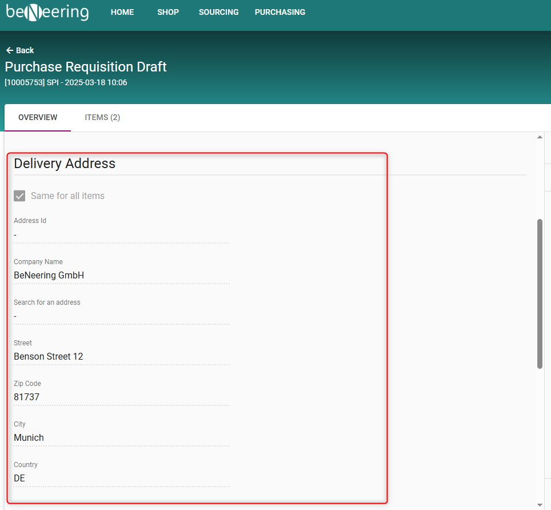Screen dimensions: 551x510
Task: Click the scroll up arrow of the panel
Action: (540, 137)
